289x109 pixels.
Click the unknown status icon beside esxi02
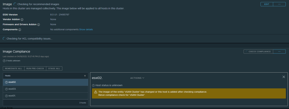coord(6,82)
